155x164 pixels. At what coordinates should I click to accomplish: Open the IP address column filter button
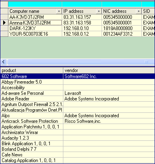click(x=99, y=11)
